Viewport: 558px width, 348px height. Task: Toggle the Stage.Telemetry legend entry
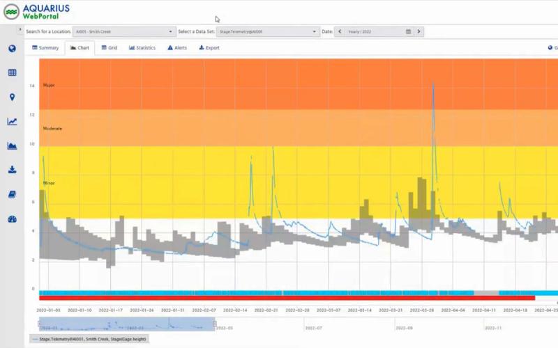[89, 339]
